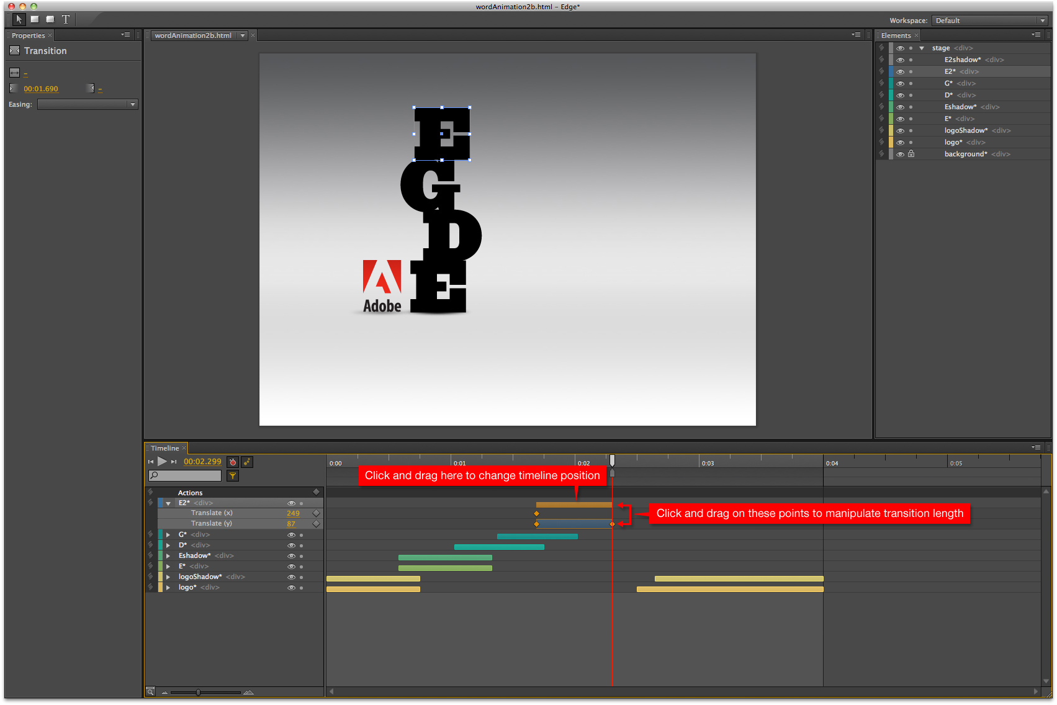1057x705 pixels.
Task: Click the transition end time icon
Action: pyautogui.click(x=91, y=88)
